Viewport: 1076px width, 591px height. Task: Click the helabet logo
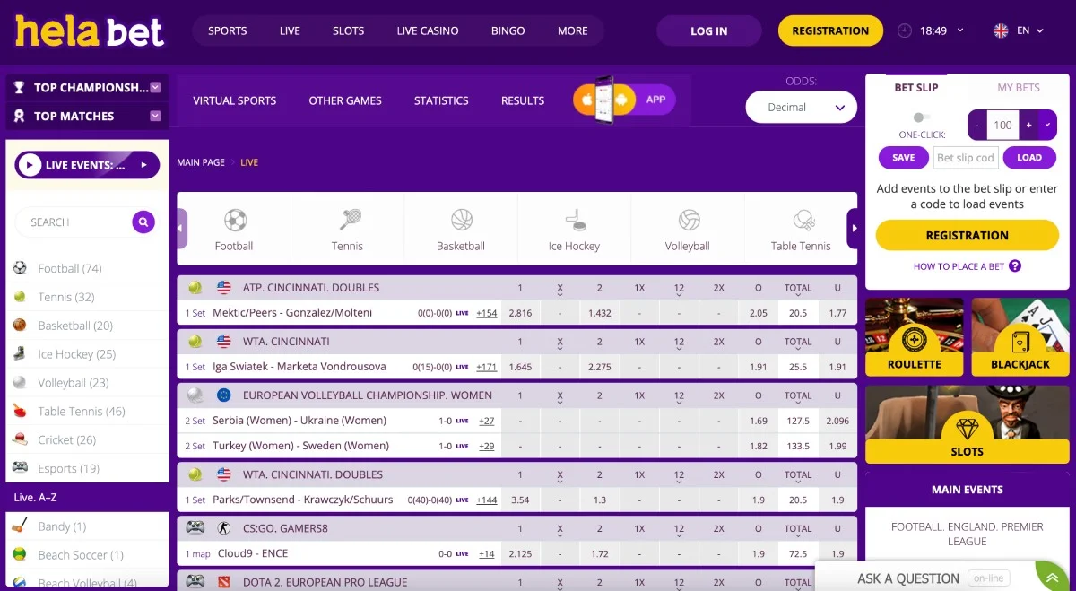pyautogui.click(x=90, y=30)
